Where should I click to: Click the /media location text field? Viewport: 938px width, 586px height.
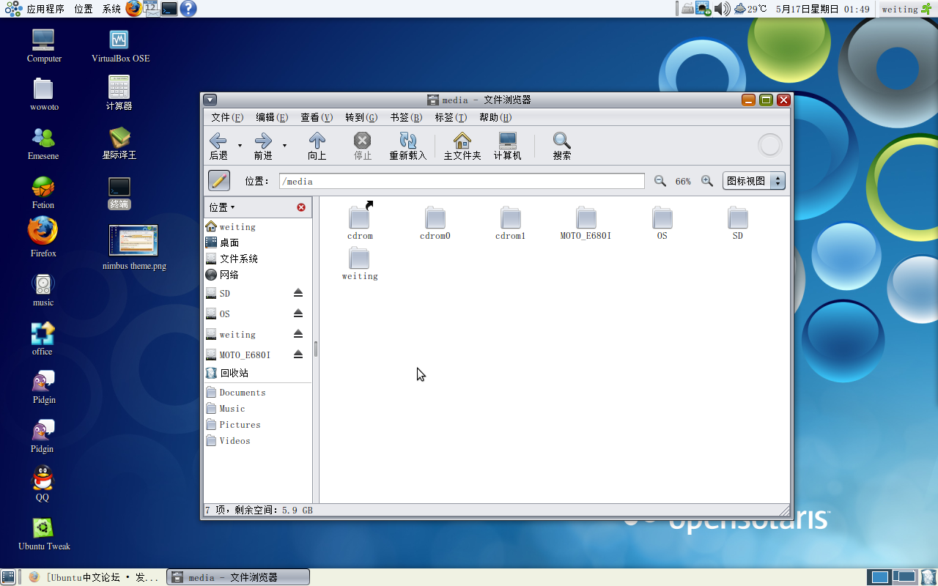(462, 181)
